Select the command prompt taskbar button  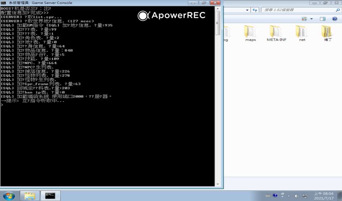[x=50, y=196]
